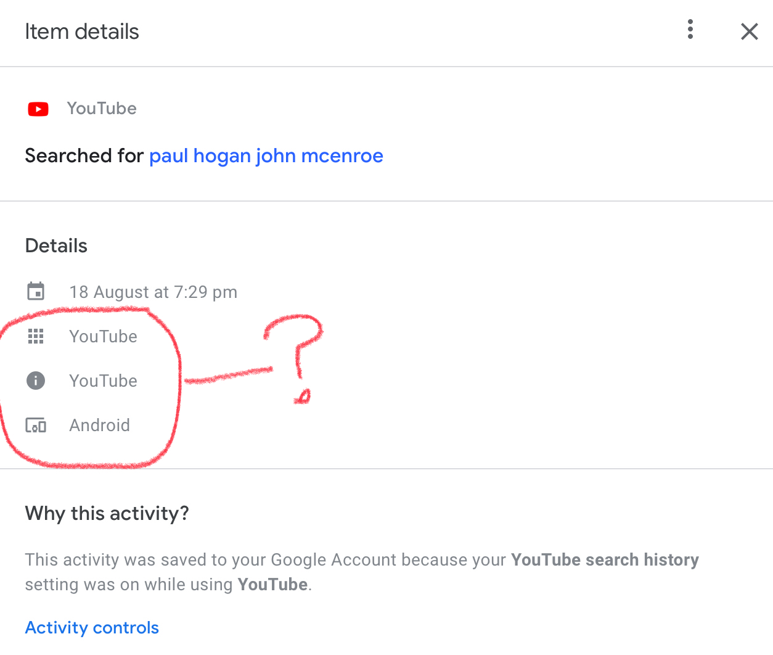This screenshot has height=655, width=773.
Task: Click the YouTube label beside the red logo
Action: point(102,109)
